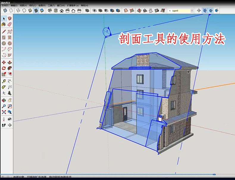The height and width of the screenshot is (180, 235).
Task: Activate the Orbit tool
Action: (x=4, y=101)
